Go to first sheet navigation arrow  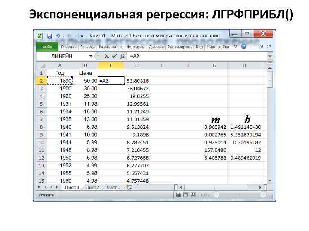click(x=39, y=187)
